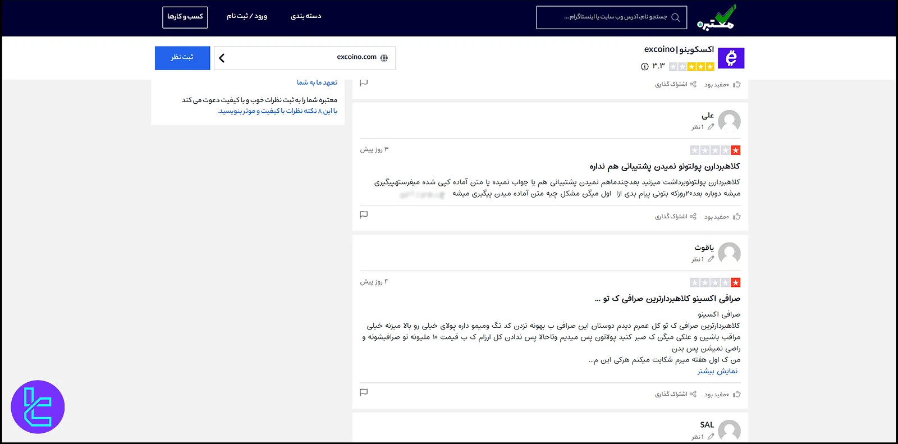
Task: Click the floating purple logo badge
Action: (x=38, y=407)
